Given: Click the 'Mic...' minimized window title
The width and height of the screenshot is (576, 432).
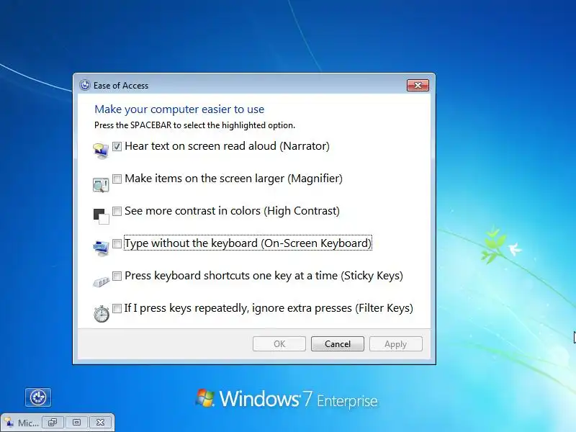Looking at the screenshot, I should click(28, 423).
